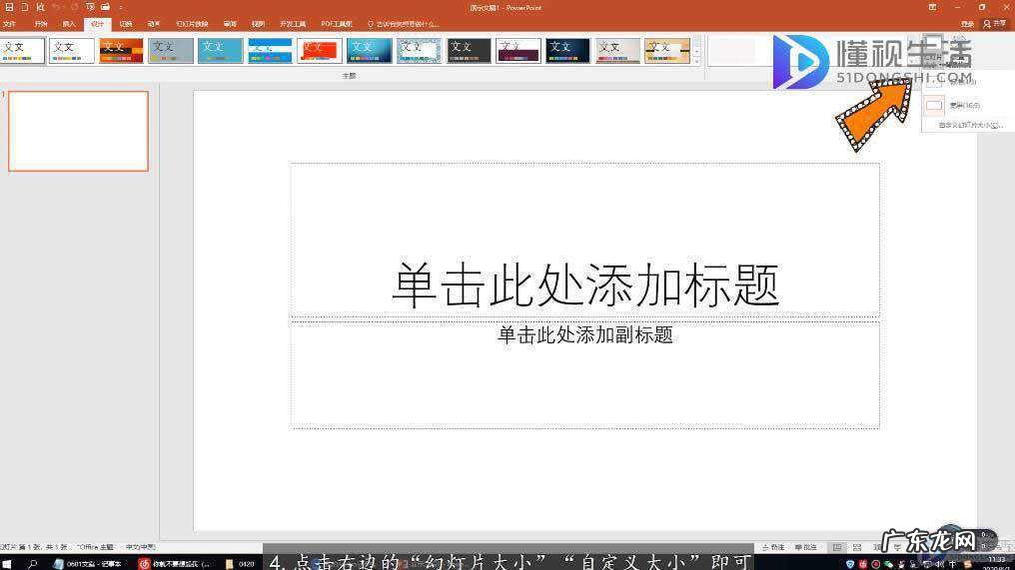Open the PDF工具集 ribbon tab
The image size is (1015, 570).
(x=337, y=24)
